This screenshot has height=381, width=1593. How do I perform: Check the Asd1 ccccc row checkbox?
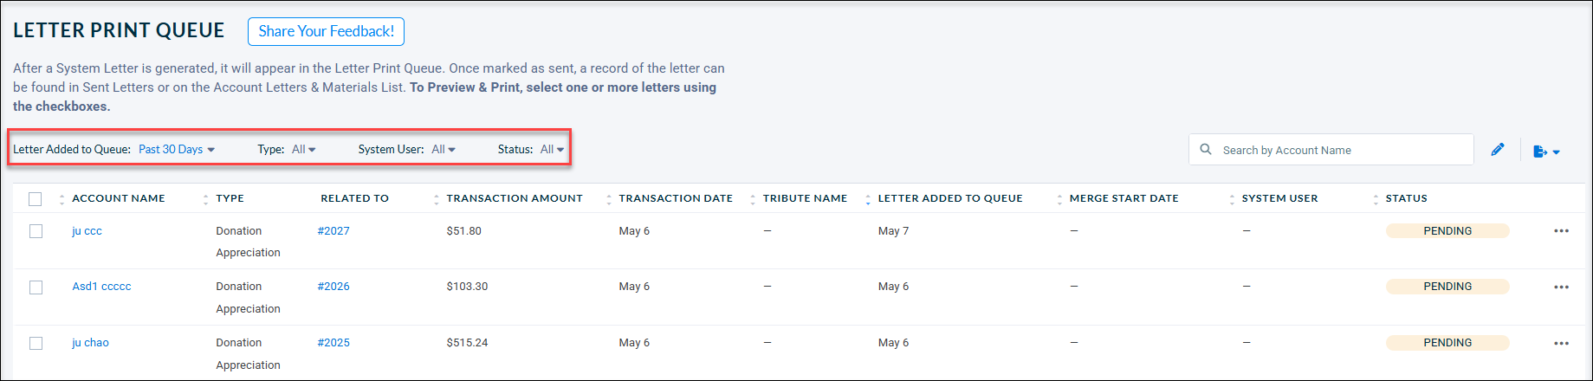(x=36, y=287)
